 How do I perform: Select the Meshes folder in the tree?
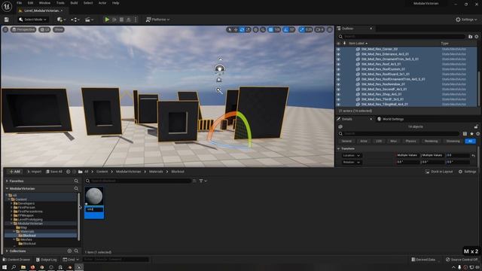(26, 239)
